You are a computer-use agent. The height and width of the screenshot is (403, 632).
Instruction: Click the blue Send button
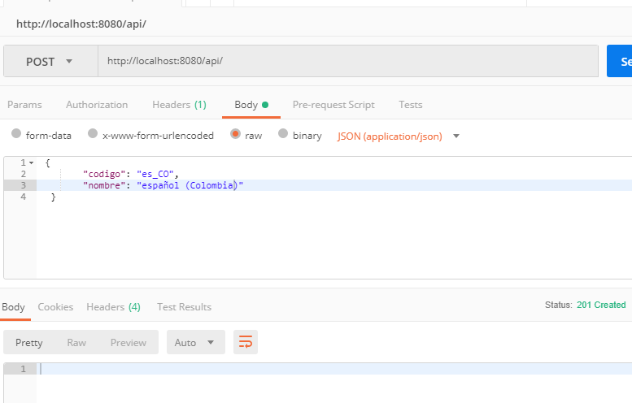(x=620, y=61)
